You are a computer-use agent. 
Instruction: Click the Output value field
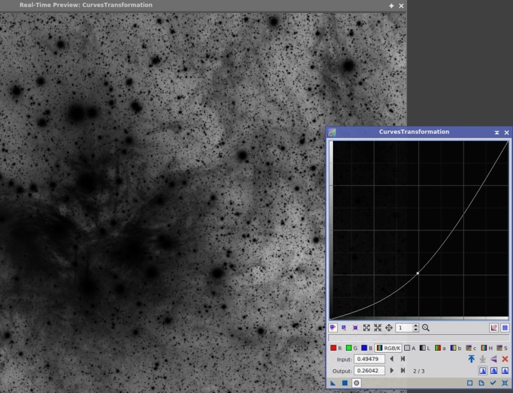point(369,370)
